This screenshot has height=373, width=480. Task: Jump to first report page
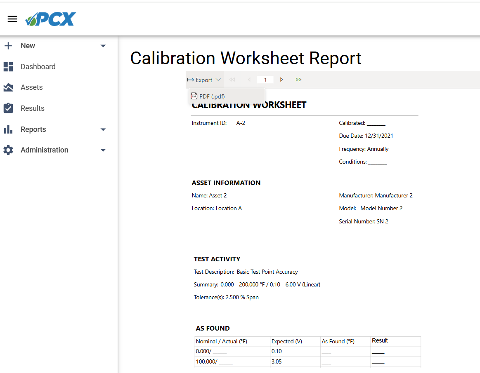point(232,80)
